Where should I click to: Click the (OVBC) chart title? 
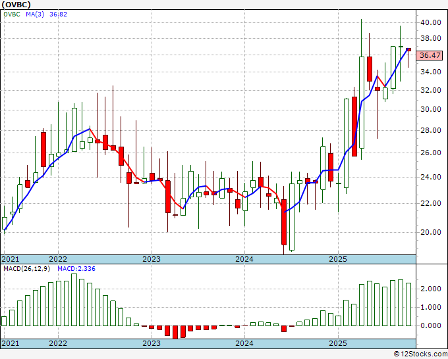coord(16,5)
